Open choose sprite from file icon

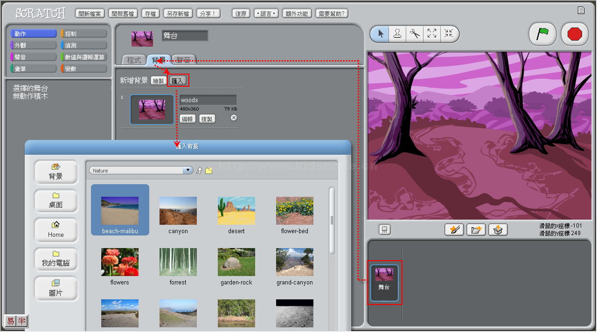pyautogui.click(x=476, y=230)
